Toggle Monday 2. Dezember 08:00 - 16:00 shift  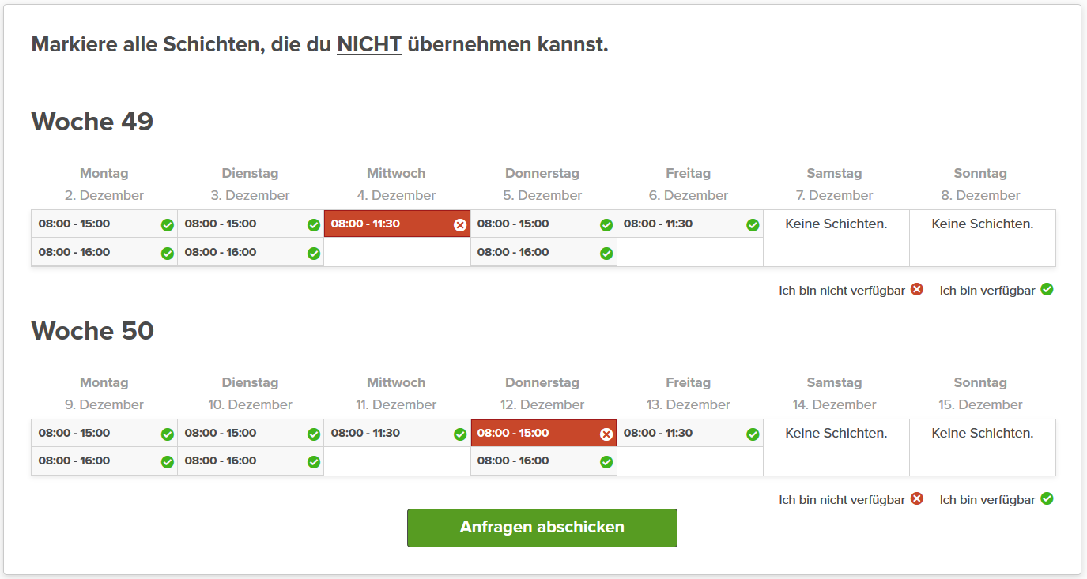pyautogui.click(x=104, y=253)
